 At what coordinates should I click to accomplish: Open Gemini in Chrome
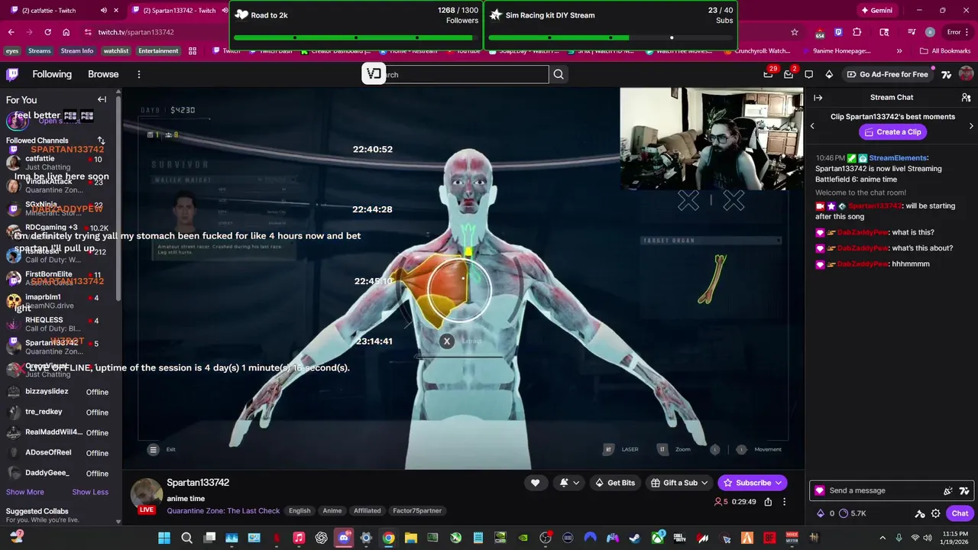(x=876, y=10)
